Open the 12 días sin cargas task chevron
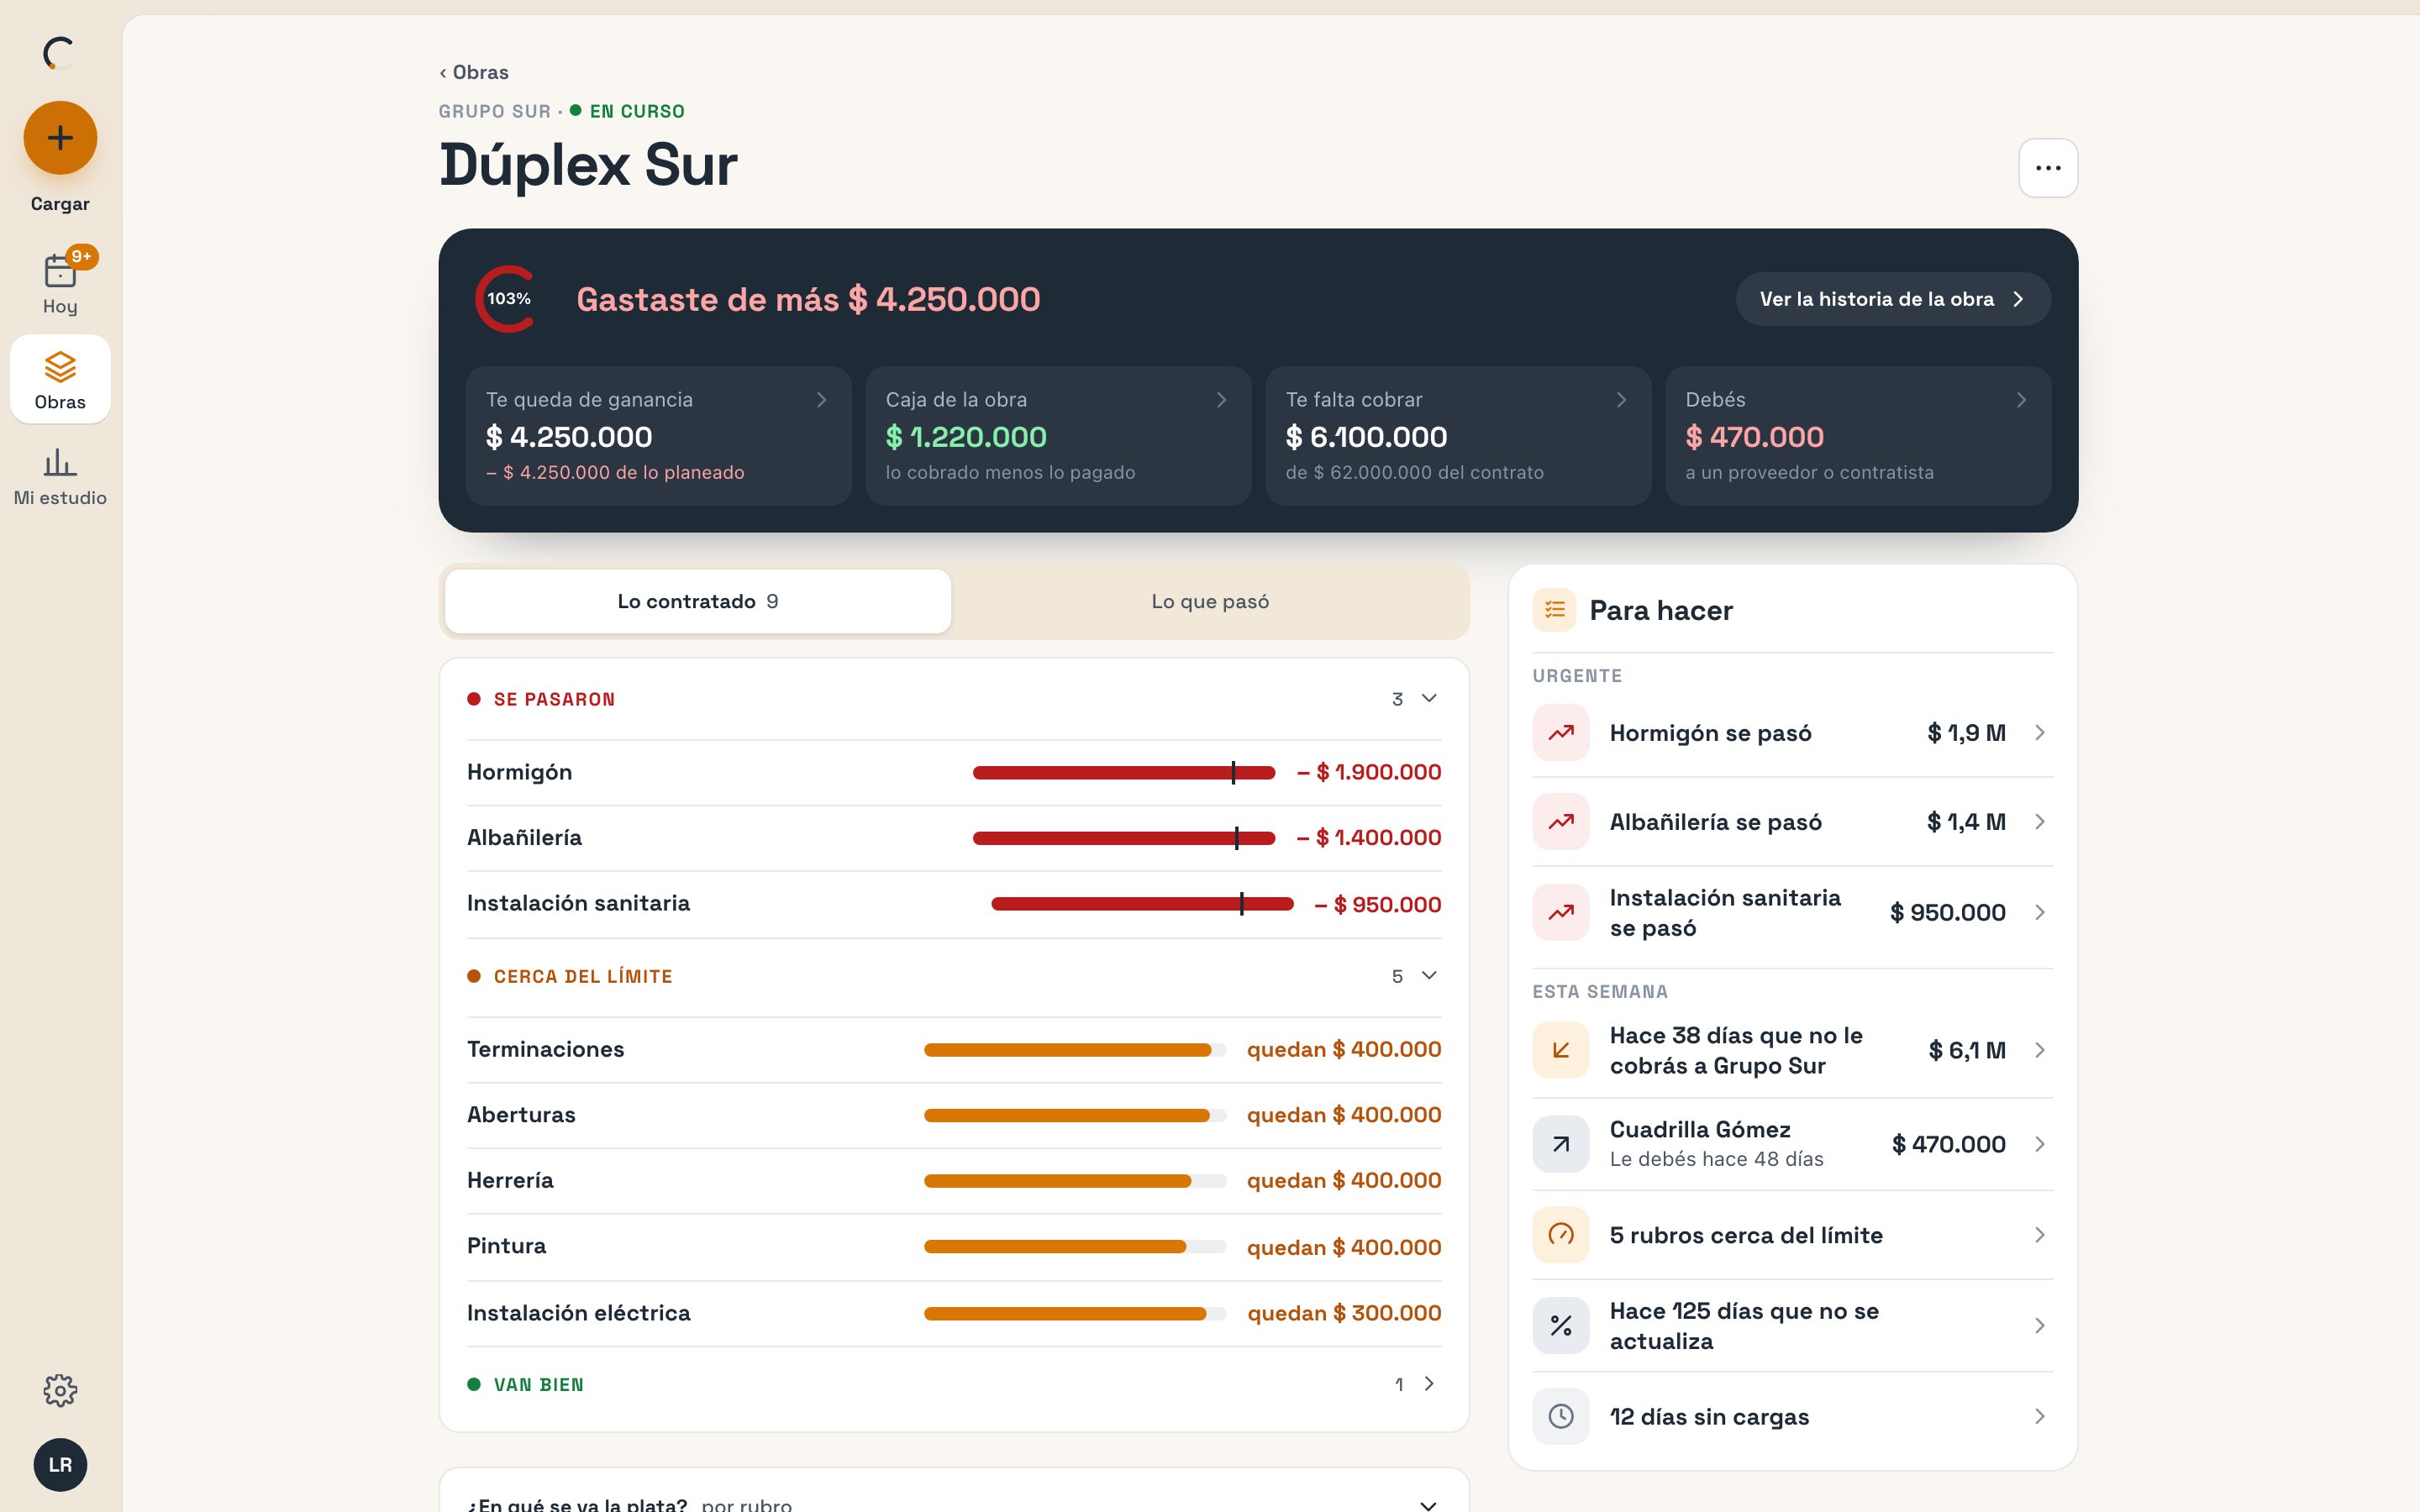Screen dimensions: 2420x1512 click(x=2039, y=1416)
